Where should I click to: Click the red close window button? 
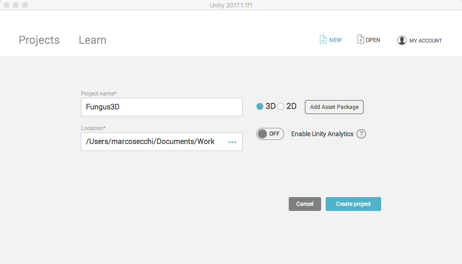(6, 5)
